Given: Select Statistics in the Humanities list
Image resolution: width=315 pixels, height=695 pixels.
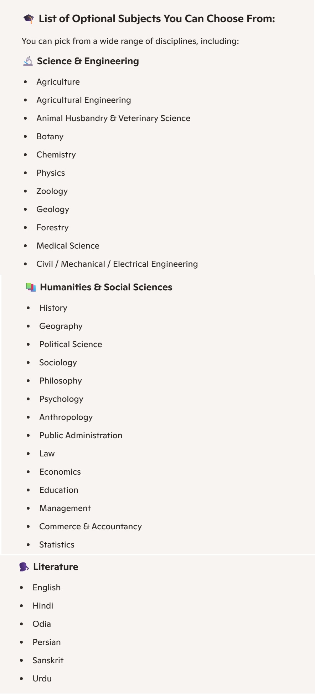Looking at the screenshot, I should pos(57,545).
